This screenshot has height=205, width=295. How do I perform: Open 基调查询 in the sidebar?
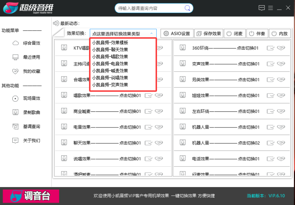(x=26, y=127)
